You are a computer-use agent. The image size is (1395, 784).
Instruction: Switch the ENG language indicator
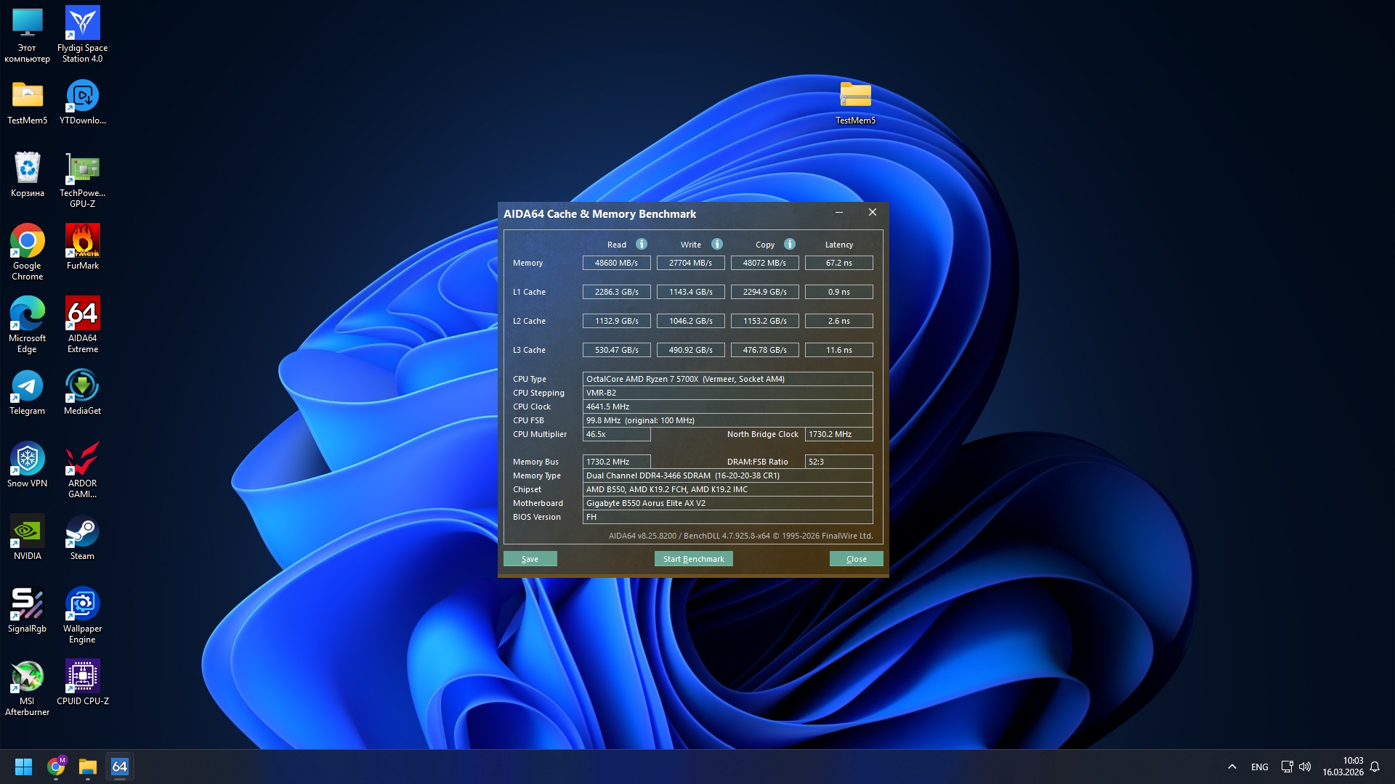(x=1259, y=767)
